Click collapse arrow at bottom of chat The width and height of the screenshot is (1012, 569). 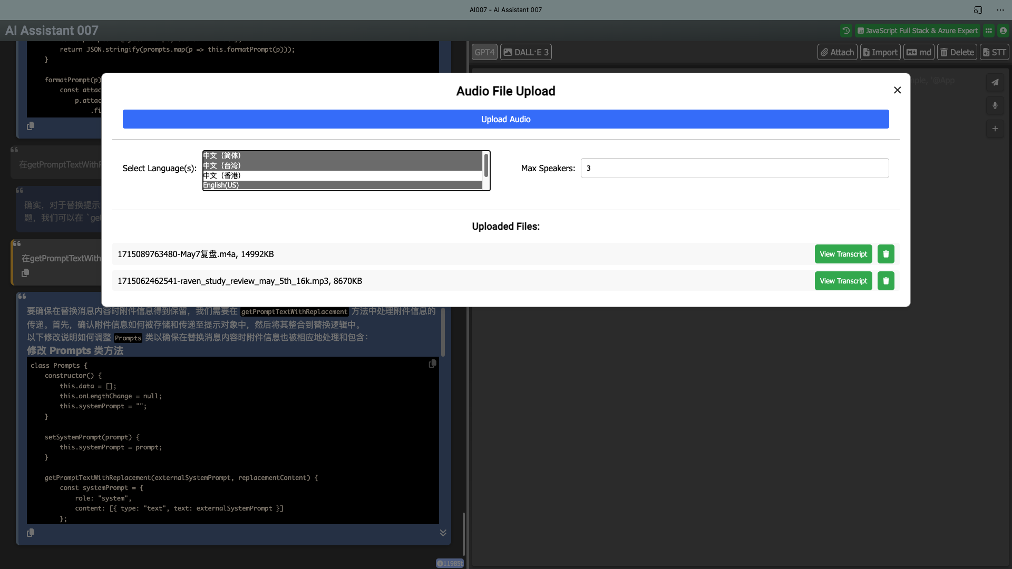443,533
